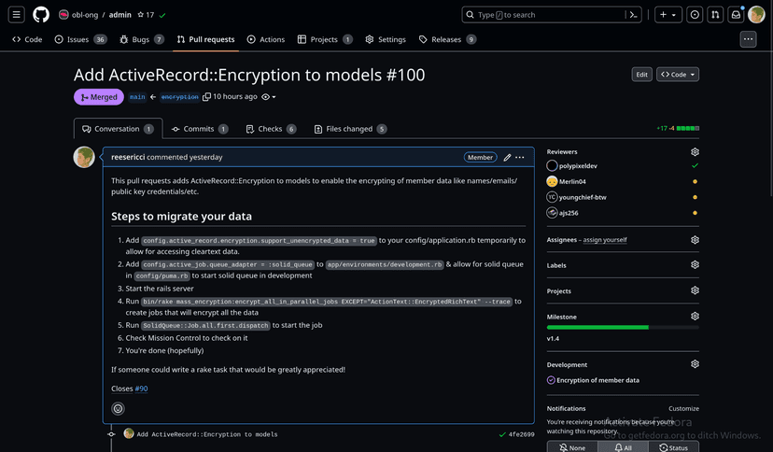This screenshot has width=773, height=452.
Task: Expand the Code dropdown button
Action: pyautogui.click(x=678, y=75)
